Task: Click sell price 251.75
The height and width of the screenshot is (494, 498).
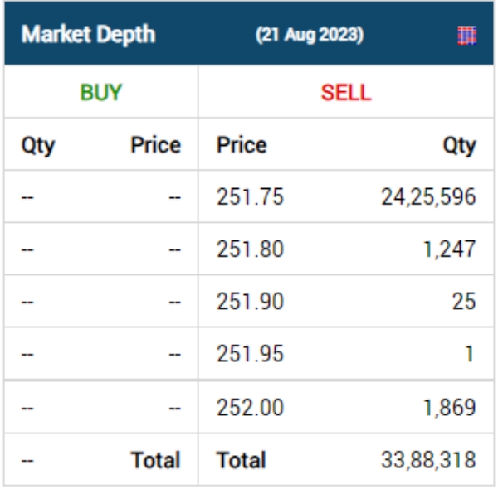Action: [250, 197]
